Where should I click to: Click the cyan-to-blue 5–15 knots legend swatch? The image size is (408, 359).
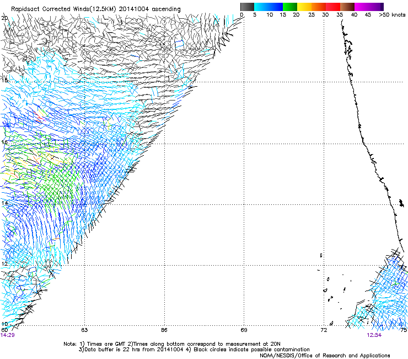coord(269,7)
